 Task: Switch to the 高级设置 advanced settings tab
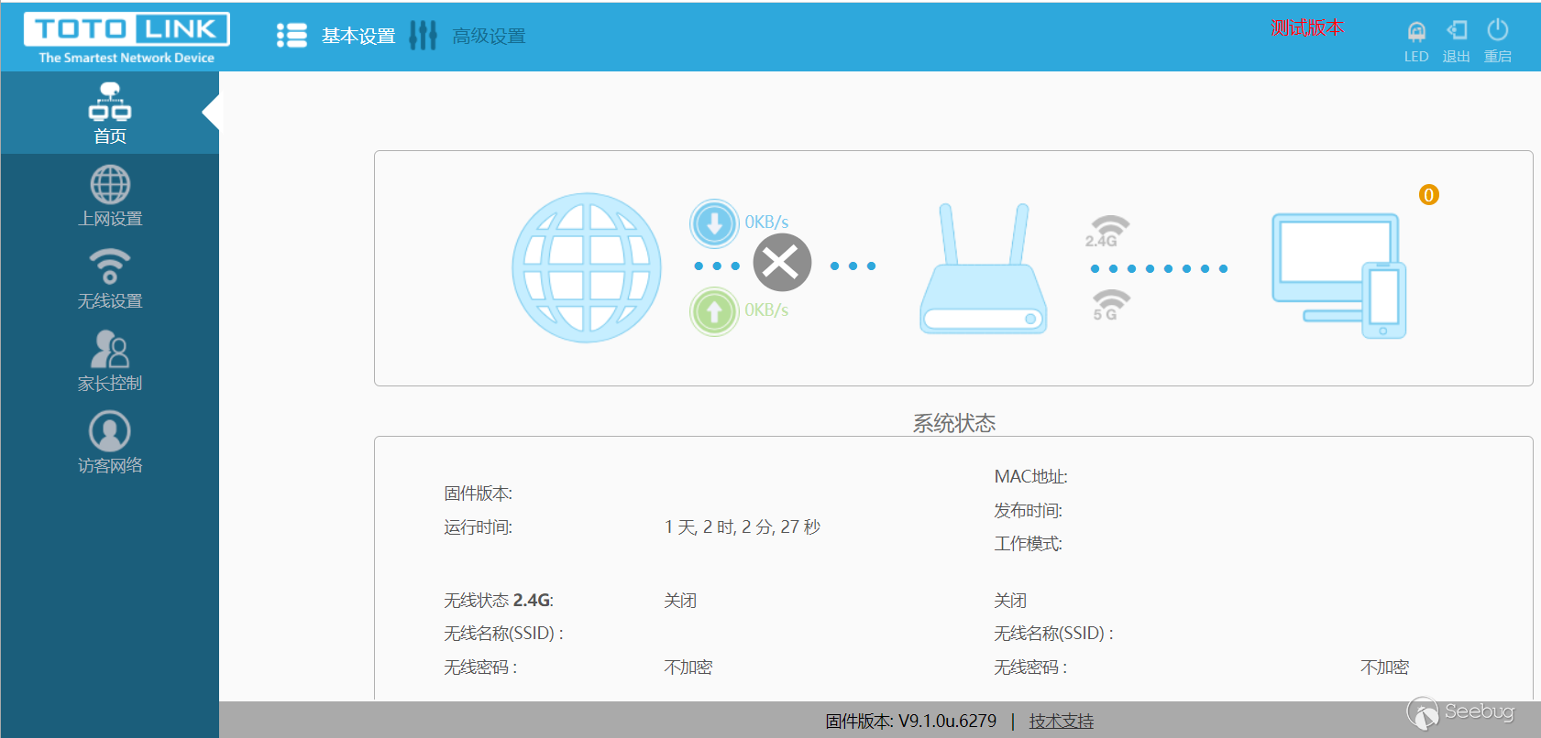(x=489, y=37)
